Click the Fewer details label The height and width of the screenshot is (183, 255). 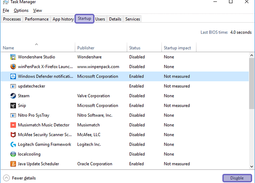pyautogui.click(x=24, y=178)
